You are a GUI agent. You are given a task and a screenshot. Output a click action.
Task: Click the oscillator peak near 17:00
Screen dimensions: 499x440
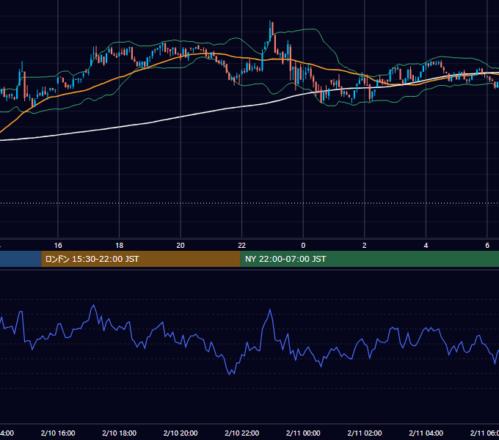point(94,306)
